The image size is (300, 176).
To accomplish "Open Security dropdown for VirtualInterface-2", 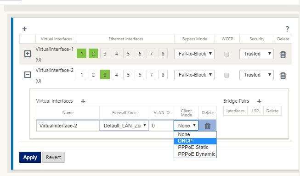I will [256, 75].
